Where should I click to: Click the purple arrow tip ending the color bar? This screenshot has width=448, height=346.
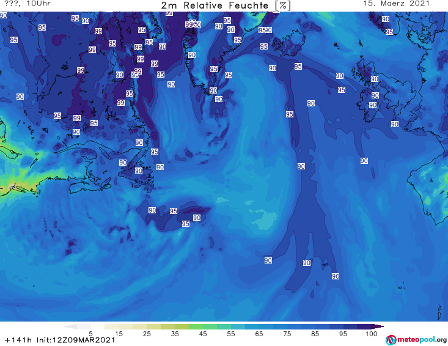[378, 326]
